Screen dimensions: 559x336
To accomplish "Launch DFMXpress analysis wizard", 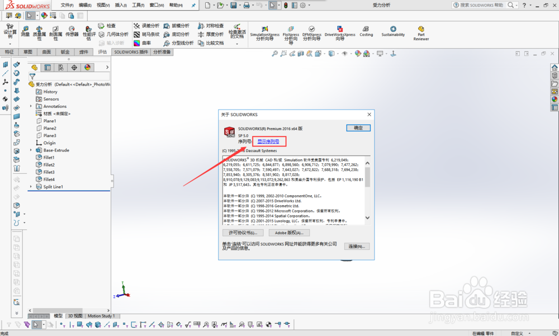I will click(x=311, y=33).
